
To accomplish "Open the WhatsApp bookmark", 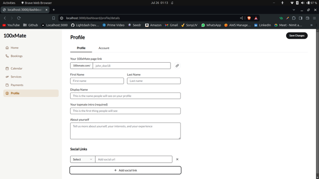I will [211, 25].
